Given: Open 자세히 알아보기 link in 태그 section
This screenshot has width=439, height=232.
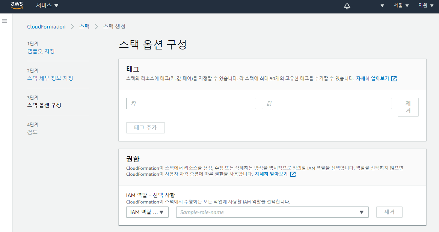Looking at the screenshot, I should tap(373, 79).
